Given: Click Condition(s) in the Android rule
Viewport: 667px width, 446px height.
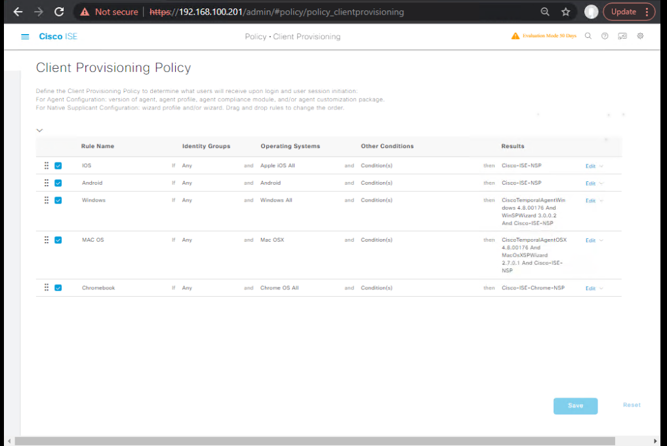Looking at the screenshot, I should pos(376,183).
